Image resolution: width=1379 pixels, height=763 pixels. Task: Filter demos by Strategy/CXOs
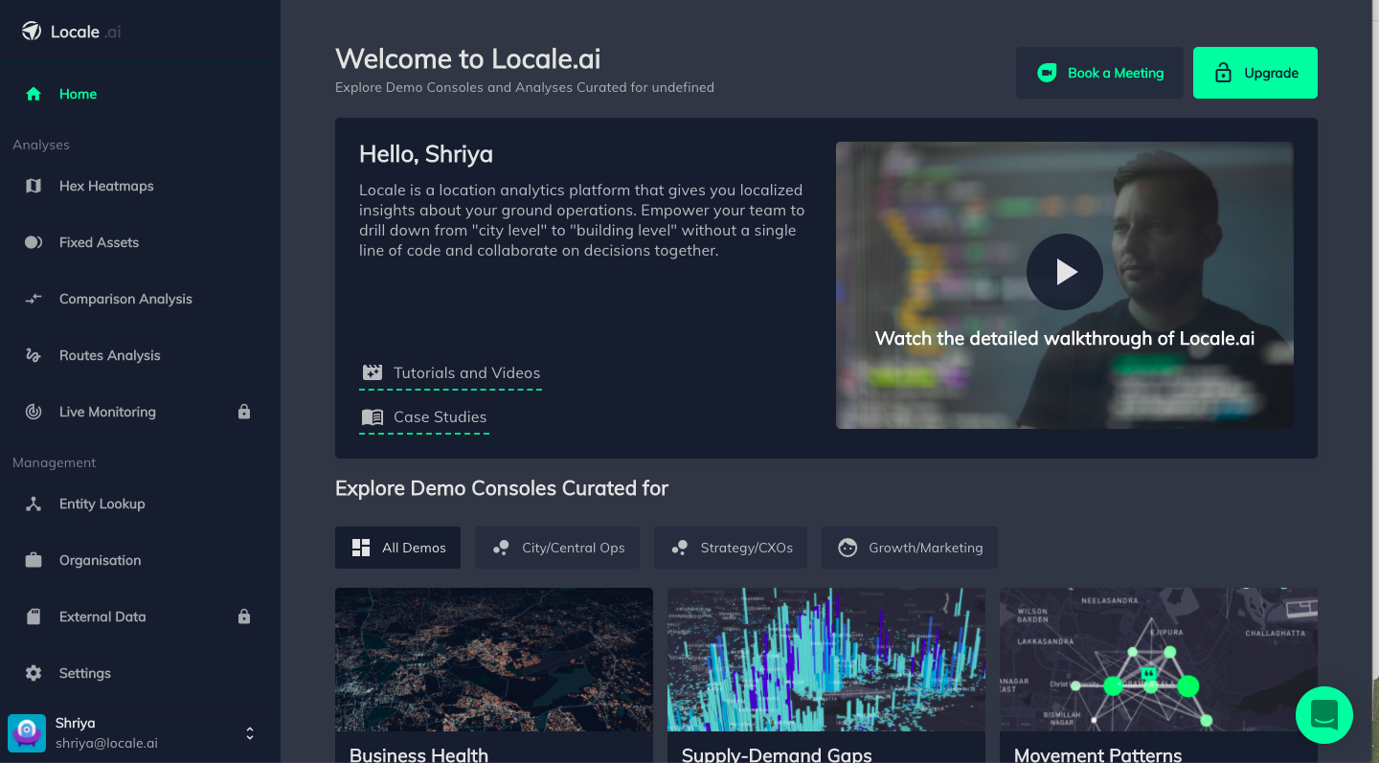731,548
